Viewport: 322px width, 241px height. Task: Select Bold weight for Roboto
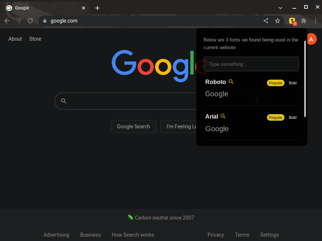[x=292, y=83]
